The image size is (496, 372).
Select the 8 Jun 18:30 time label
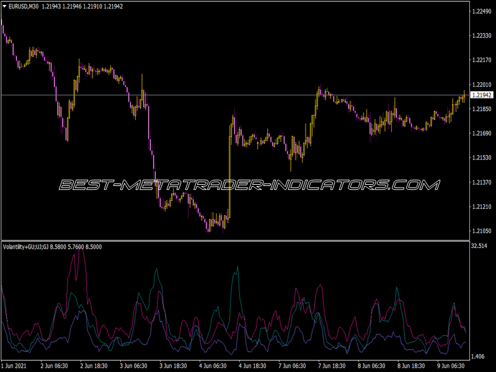[411, 366]
